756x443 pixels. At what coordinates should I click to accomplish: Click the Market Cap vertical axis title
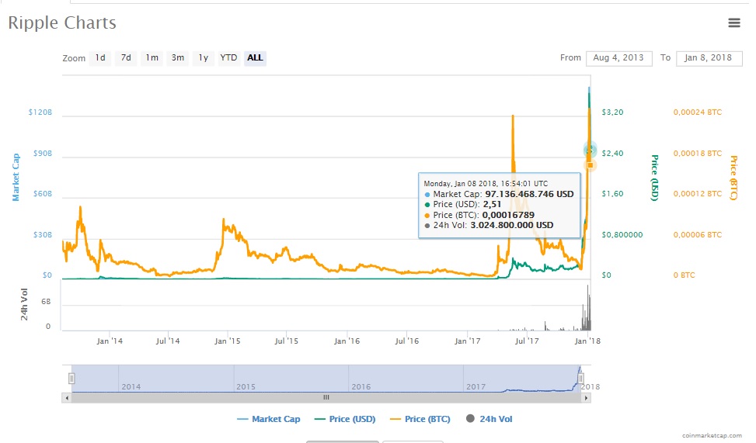pyautogui.click(x=16, y=177)
